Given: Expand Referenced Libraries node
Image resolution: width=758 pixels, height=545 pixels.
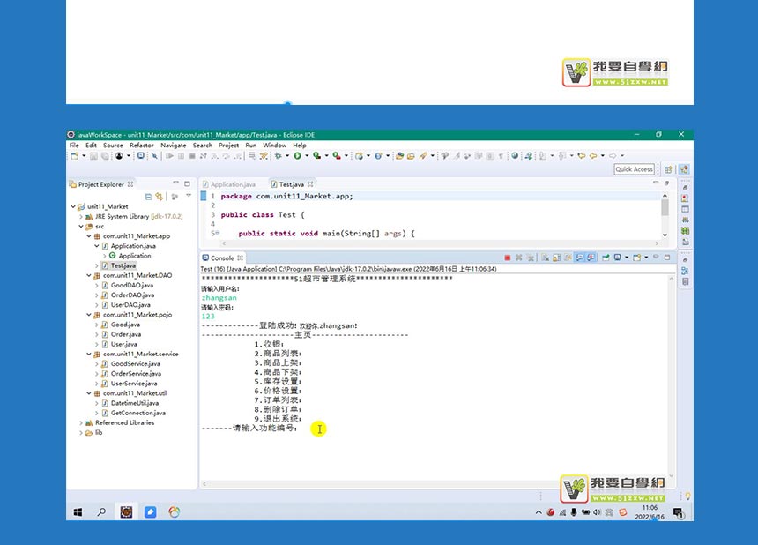Looking at the screenshot, I should tap(81, 422).
